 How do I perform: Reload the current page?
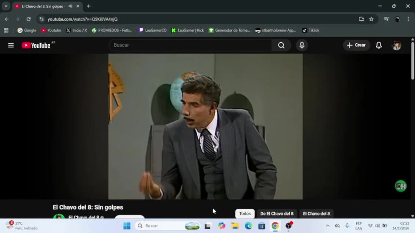(29, 19)
